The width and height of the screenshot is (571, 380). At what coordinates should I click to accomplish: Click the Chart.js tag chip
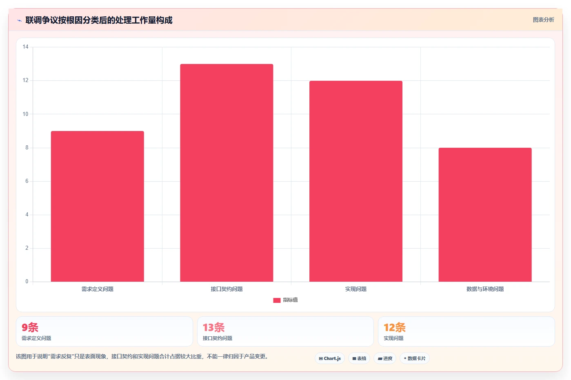pos(330,358)
